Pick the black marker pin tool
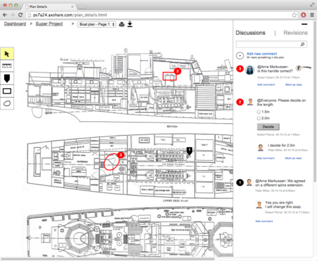317x261 pixels. pos(7,78)
